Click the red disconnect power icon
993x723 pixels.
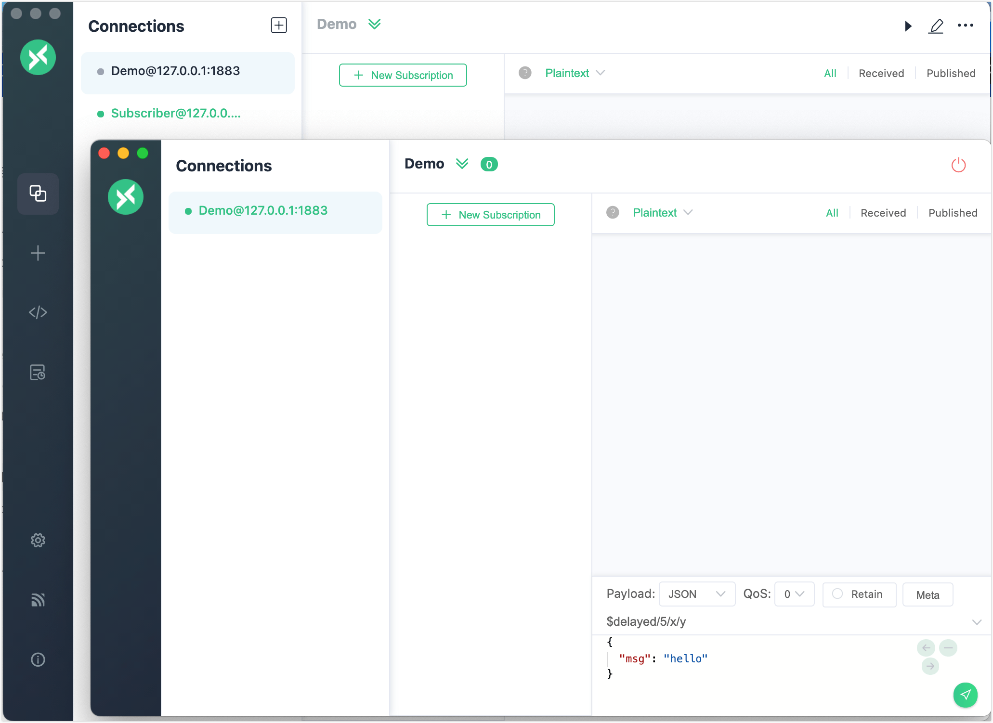pyautogui.click(x=958, y=165)
